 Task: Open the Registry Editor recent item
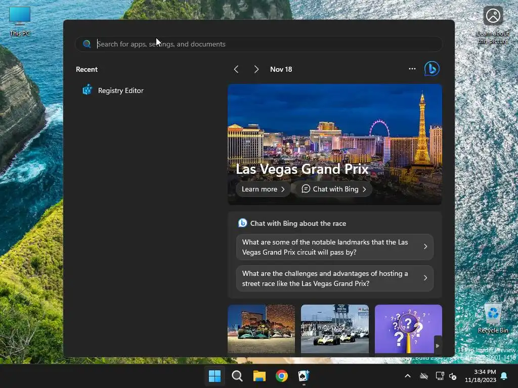(113, 90)
